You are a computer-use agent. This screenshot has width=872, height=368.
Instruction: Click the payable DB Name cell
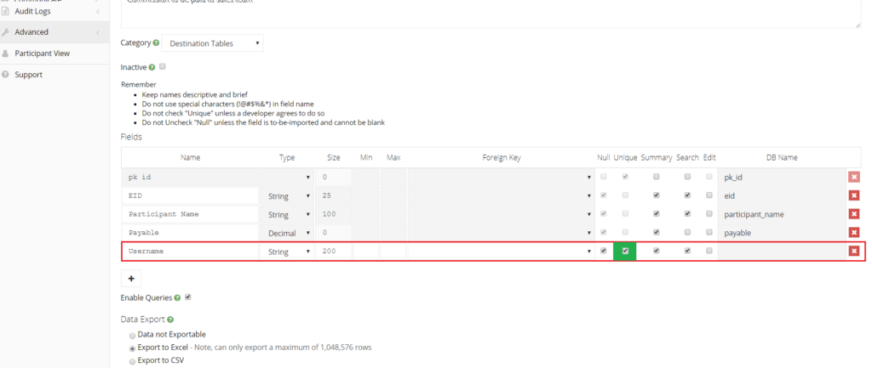coord(782,233)
